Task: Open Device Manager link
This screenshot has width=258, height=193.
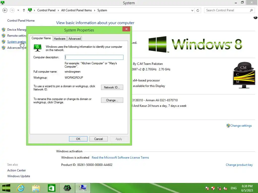Action: [x=17, y=30]
